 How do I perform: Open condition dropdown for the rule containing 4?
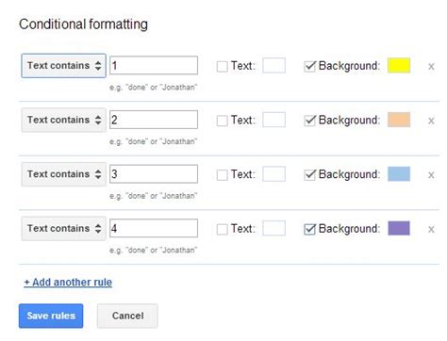point(64,229)
